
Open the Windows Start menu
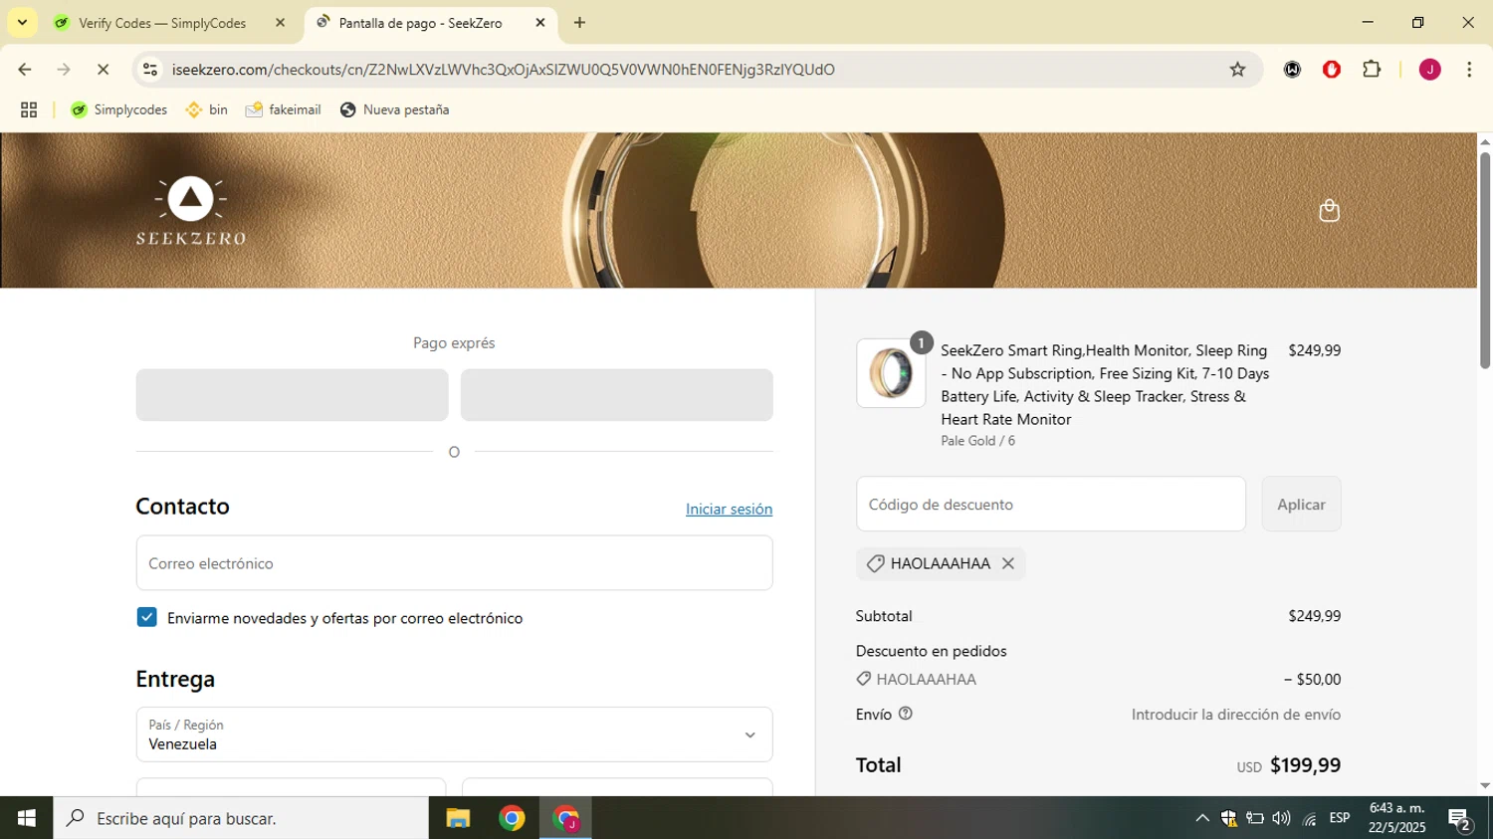click(x=26, y=818)
